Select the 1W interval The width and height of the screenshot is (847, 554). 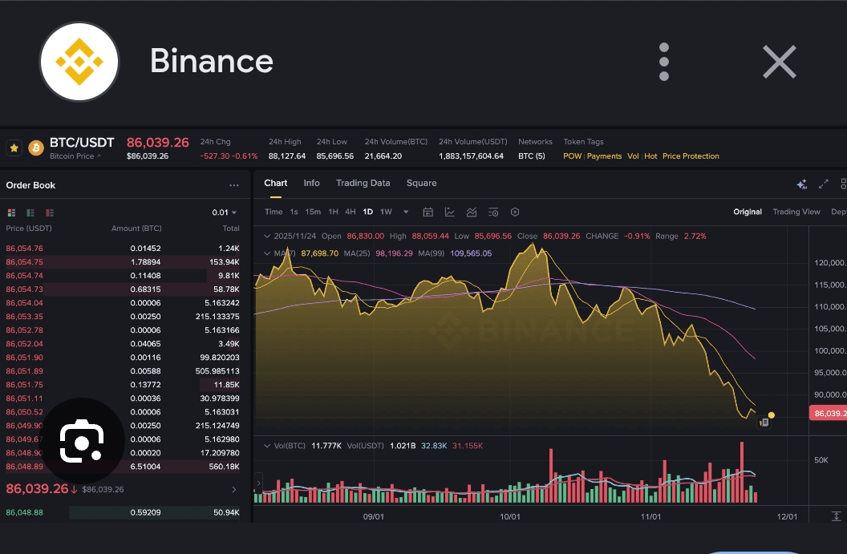[386, 212]
